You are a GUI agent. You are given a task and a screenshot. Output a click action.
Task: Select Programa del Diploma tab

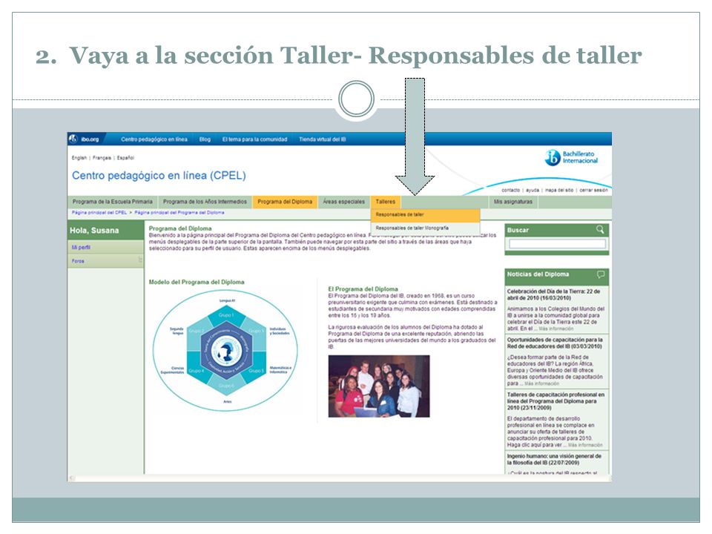285,202
